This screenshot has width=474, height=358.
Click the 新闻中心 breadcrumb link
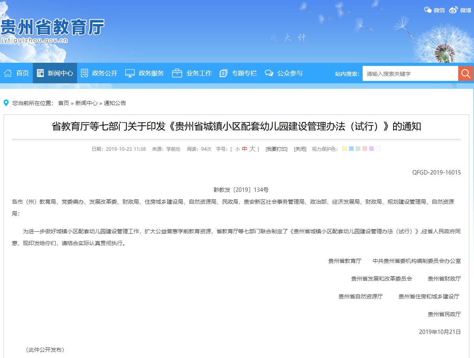(x=87, y=103)
